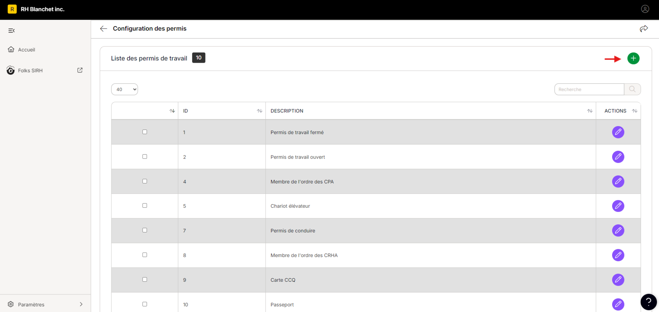Click the RH Blanchet inc. title
The height and width of the screenshot is (312, 659).
click(43, 9)
